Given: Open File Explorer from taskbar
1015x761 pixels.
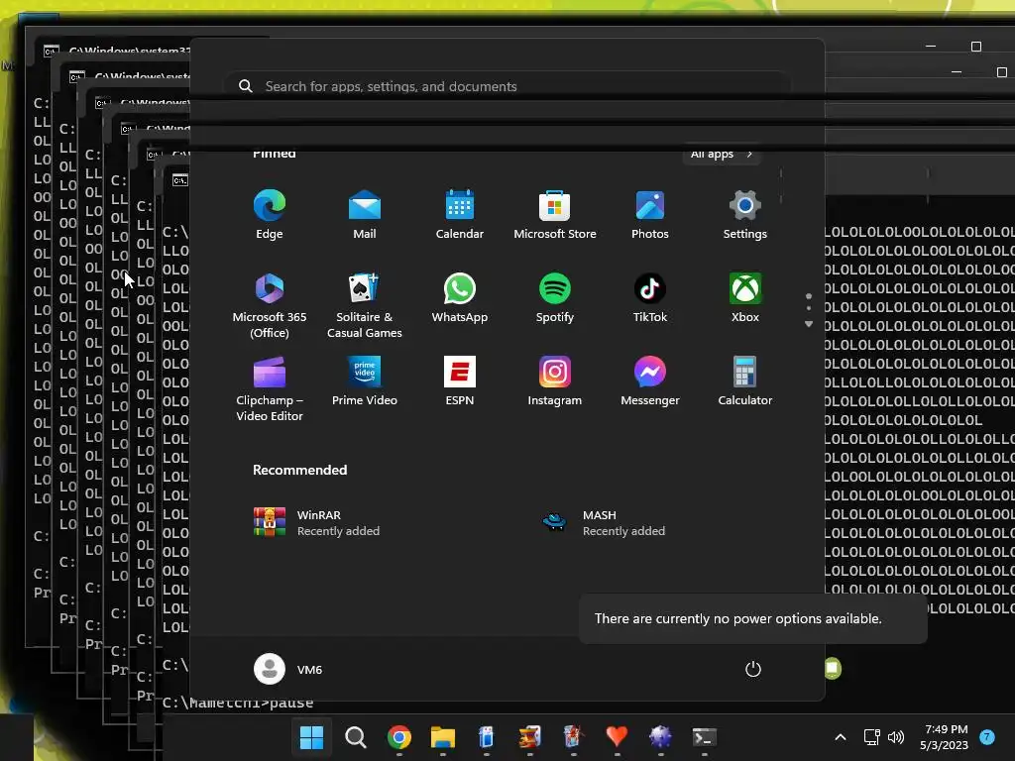Looking at the screenshot, I should point(443,737).
